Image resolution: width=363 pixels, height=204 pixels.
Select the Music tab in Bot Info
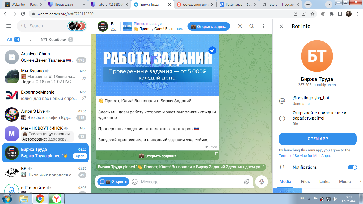pyautogui.click(x=345, y=182)
